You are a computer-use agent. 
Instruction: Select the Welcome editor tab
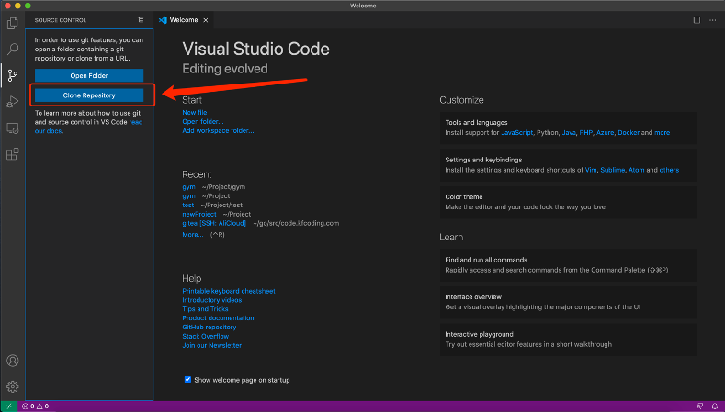pos(184,20)
